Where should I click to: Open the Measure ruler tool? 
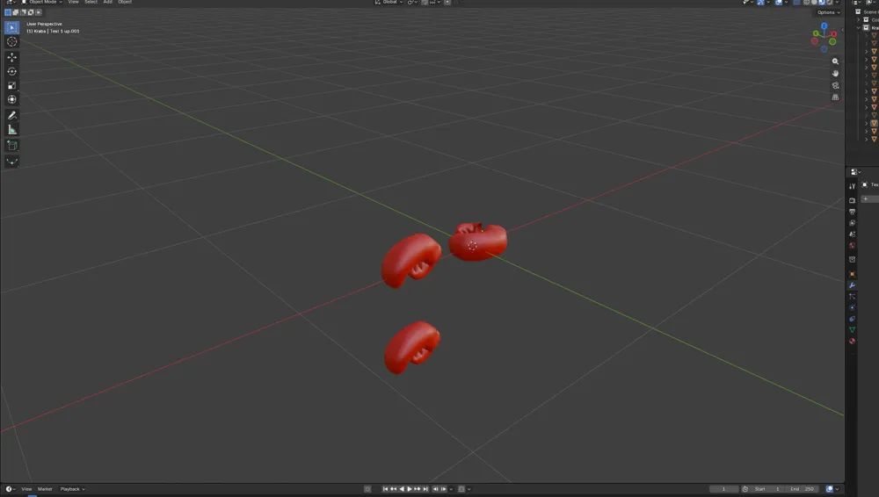pos(11,129)
